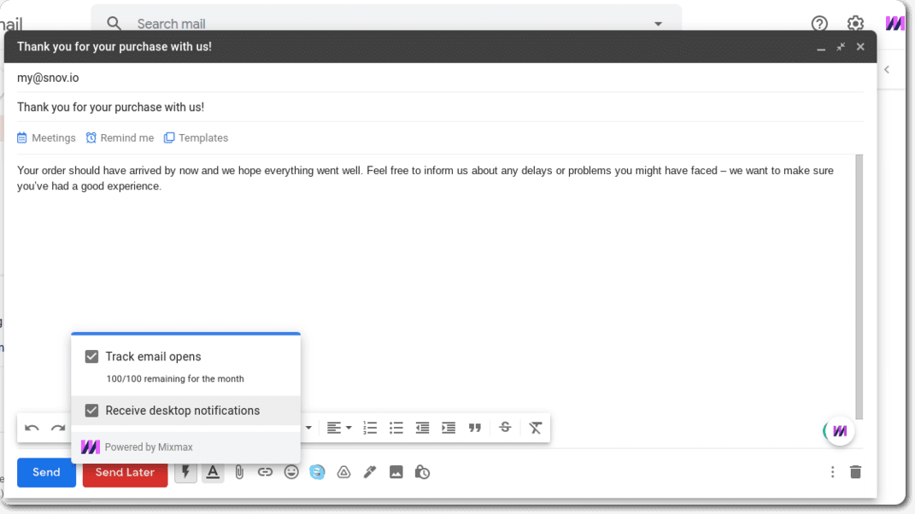Insert file from Google Drive

click(343, 472)
